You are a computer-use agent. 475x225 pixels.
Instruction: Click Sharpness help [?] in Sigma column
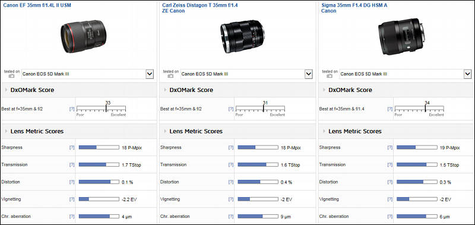click(x=390, y=147)
